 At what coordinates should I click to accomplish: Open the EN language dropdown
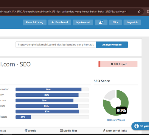(x=115, y=22)
